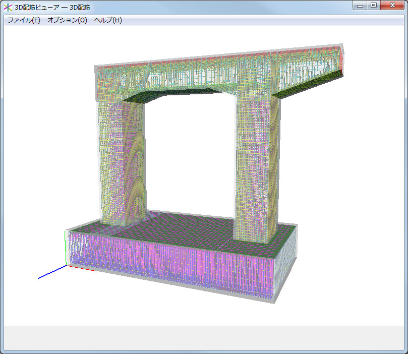
Task: Select the left column of the rebar model
Action: [x=121, y=161]
